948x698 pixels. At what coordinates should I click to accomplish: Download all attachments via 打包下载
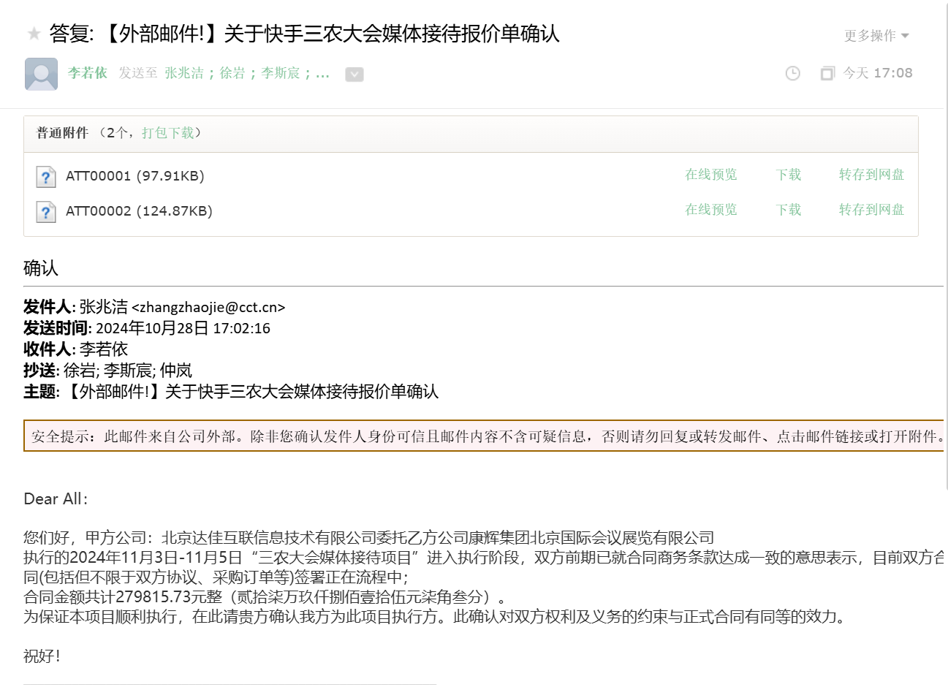point(167,132)
